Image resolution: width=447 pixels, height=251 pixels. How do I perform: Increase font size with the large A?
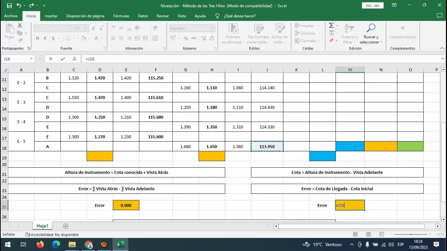tap(94, 28)
